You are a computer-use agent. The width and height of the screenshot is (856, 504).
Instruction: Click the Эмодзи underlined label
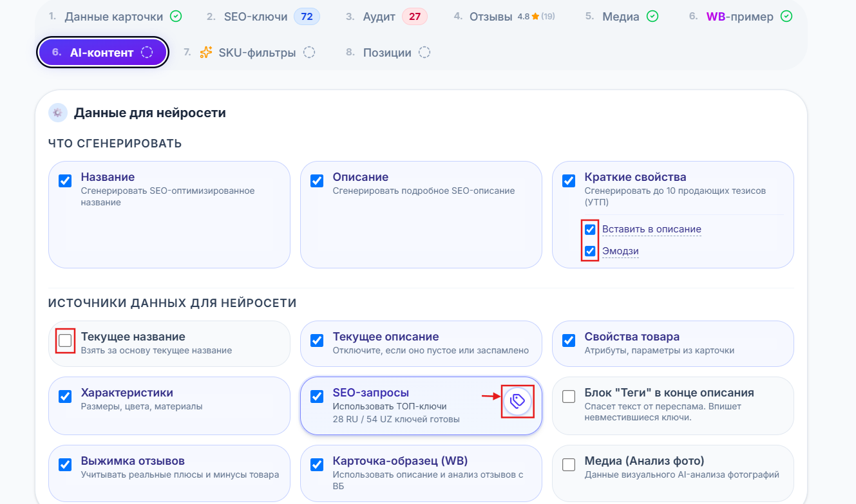pos(620,251)
